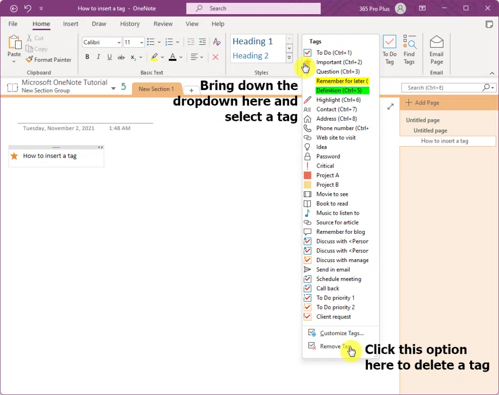
Task: Click the Copy icon
Action: 29,49
